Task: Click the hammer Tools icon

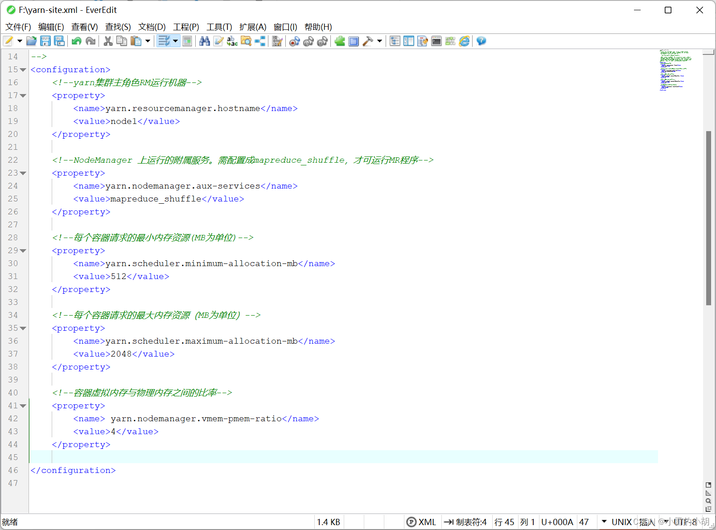Action: [368, 41]
